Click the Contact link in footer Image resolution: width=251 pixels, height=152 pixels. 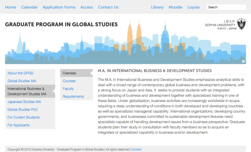click(136, 149)
